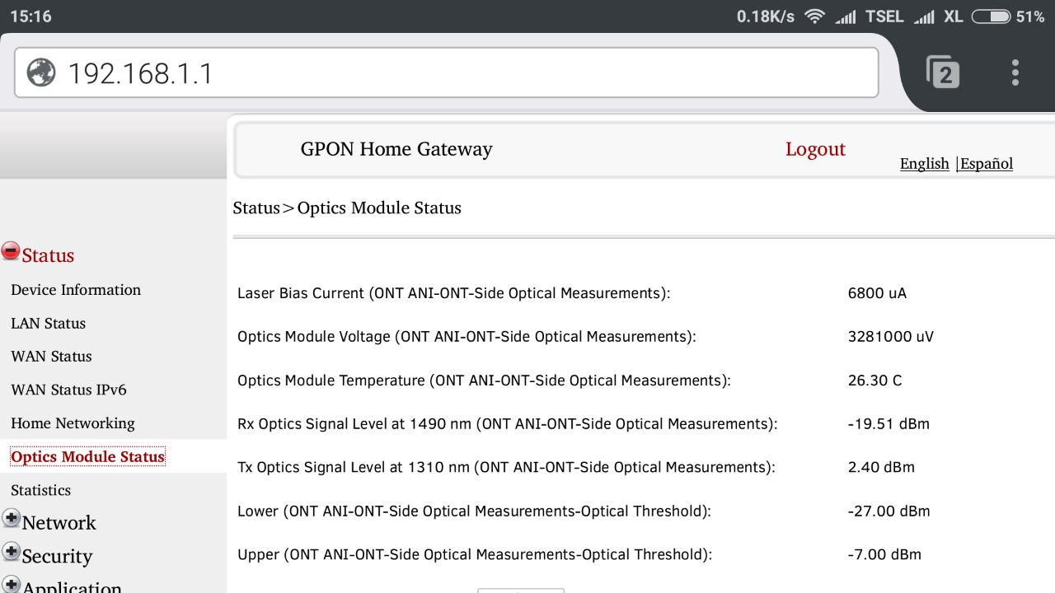Select the 26.30 C temperature value
This screenshot has height=593, width=1055.
[x=874, y=381]
